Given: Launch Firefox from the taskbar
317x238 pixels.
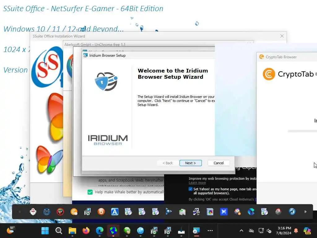Looking at the screenshot, I should (x=86, y=231).
